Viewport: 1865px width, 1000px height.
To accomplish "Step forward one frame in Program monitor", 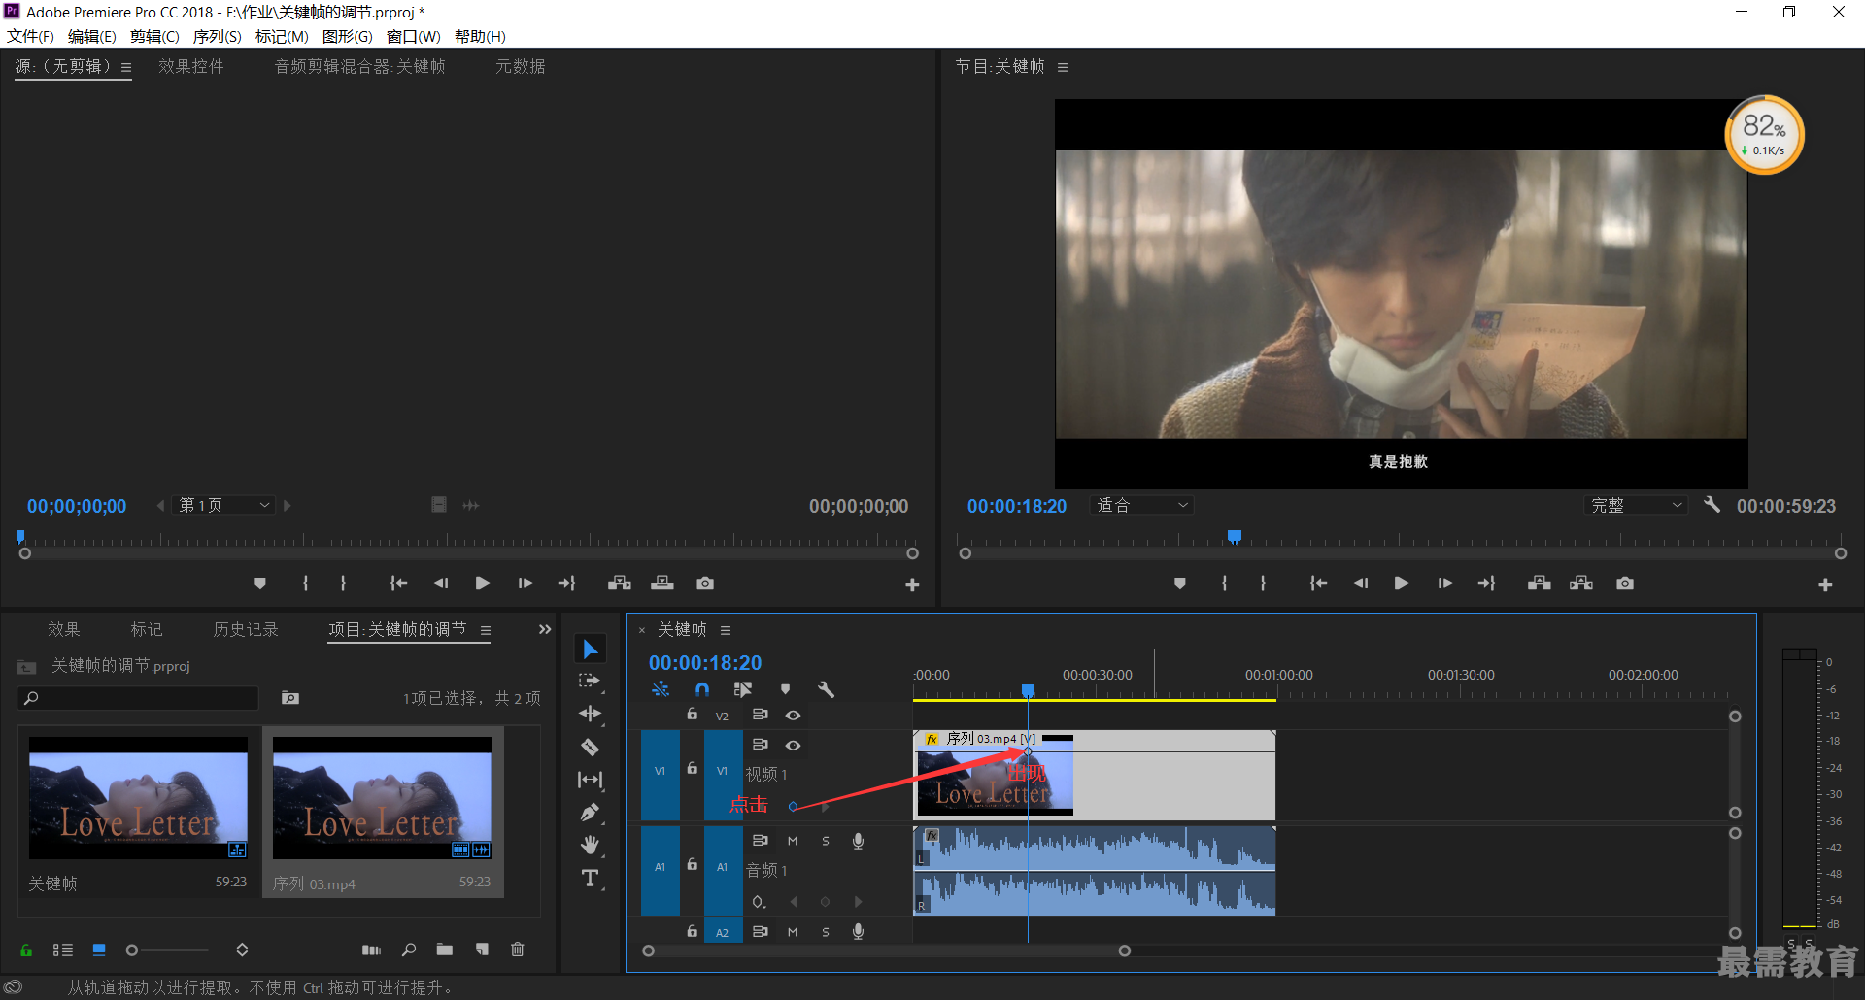I will point(1445,583).
